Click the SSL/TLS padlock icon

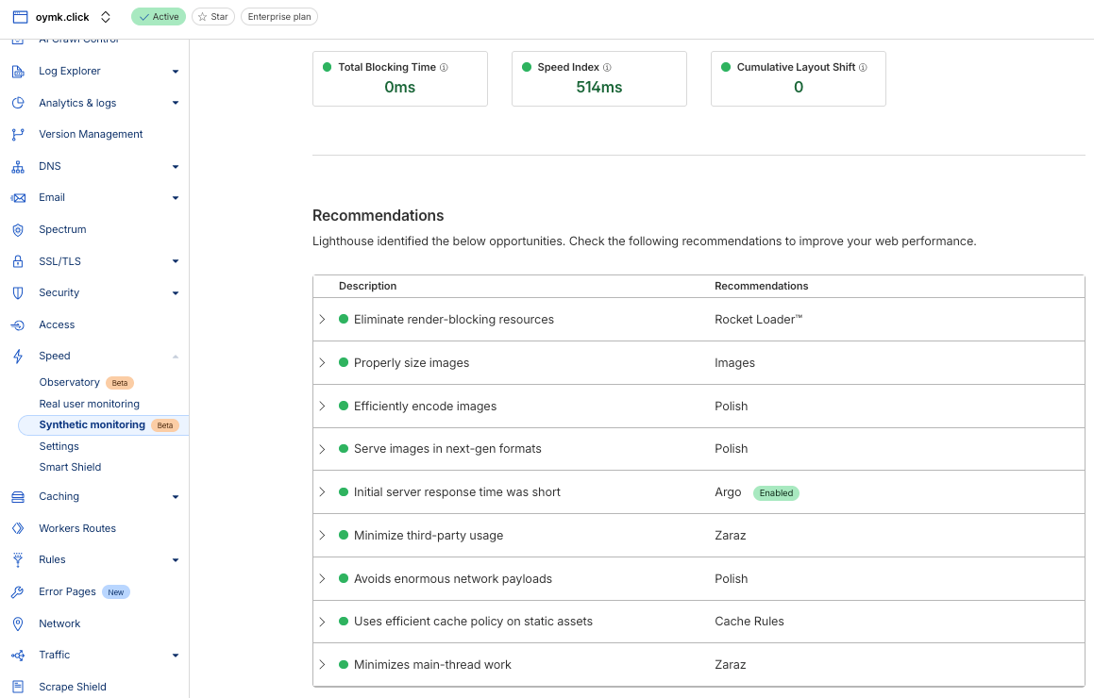click(x=18, y=261)
